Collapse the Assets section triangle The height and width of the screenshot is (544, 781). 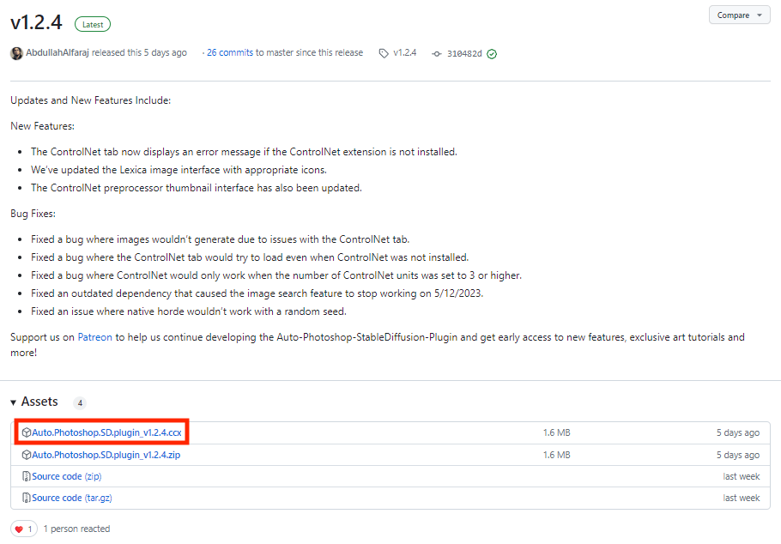click(14, 402)
